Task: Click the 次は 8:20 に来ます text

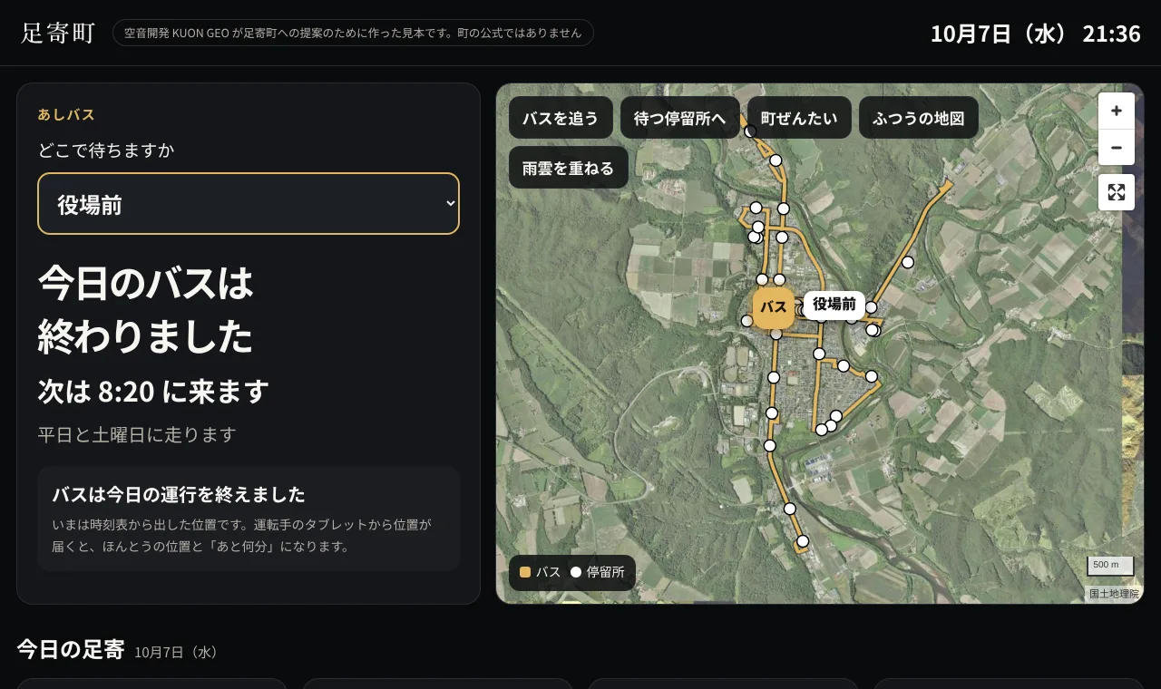Action: click(153, 392)
